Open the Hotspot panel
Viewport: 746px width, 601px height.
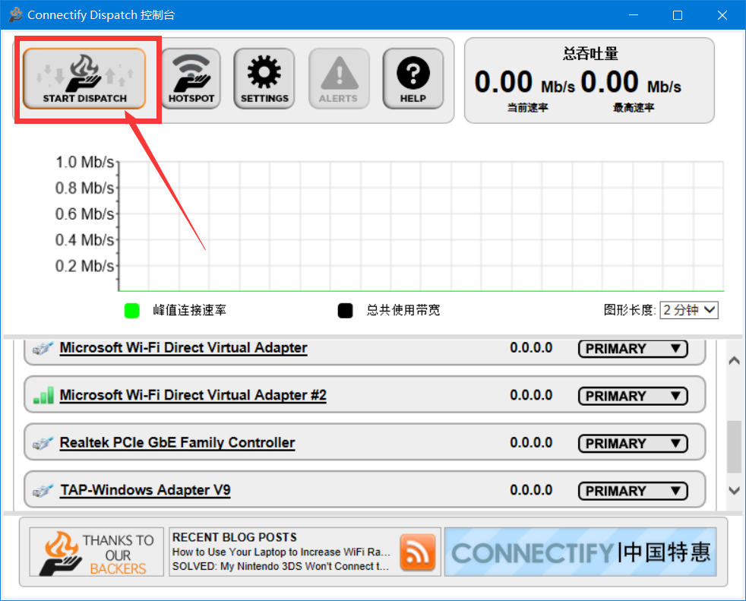(x=191, y=78)
